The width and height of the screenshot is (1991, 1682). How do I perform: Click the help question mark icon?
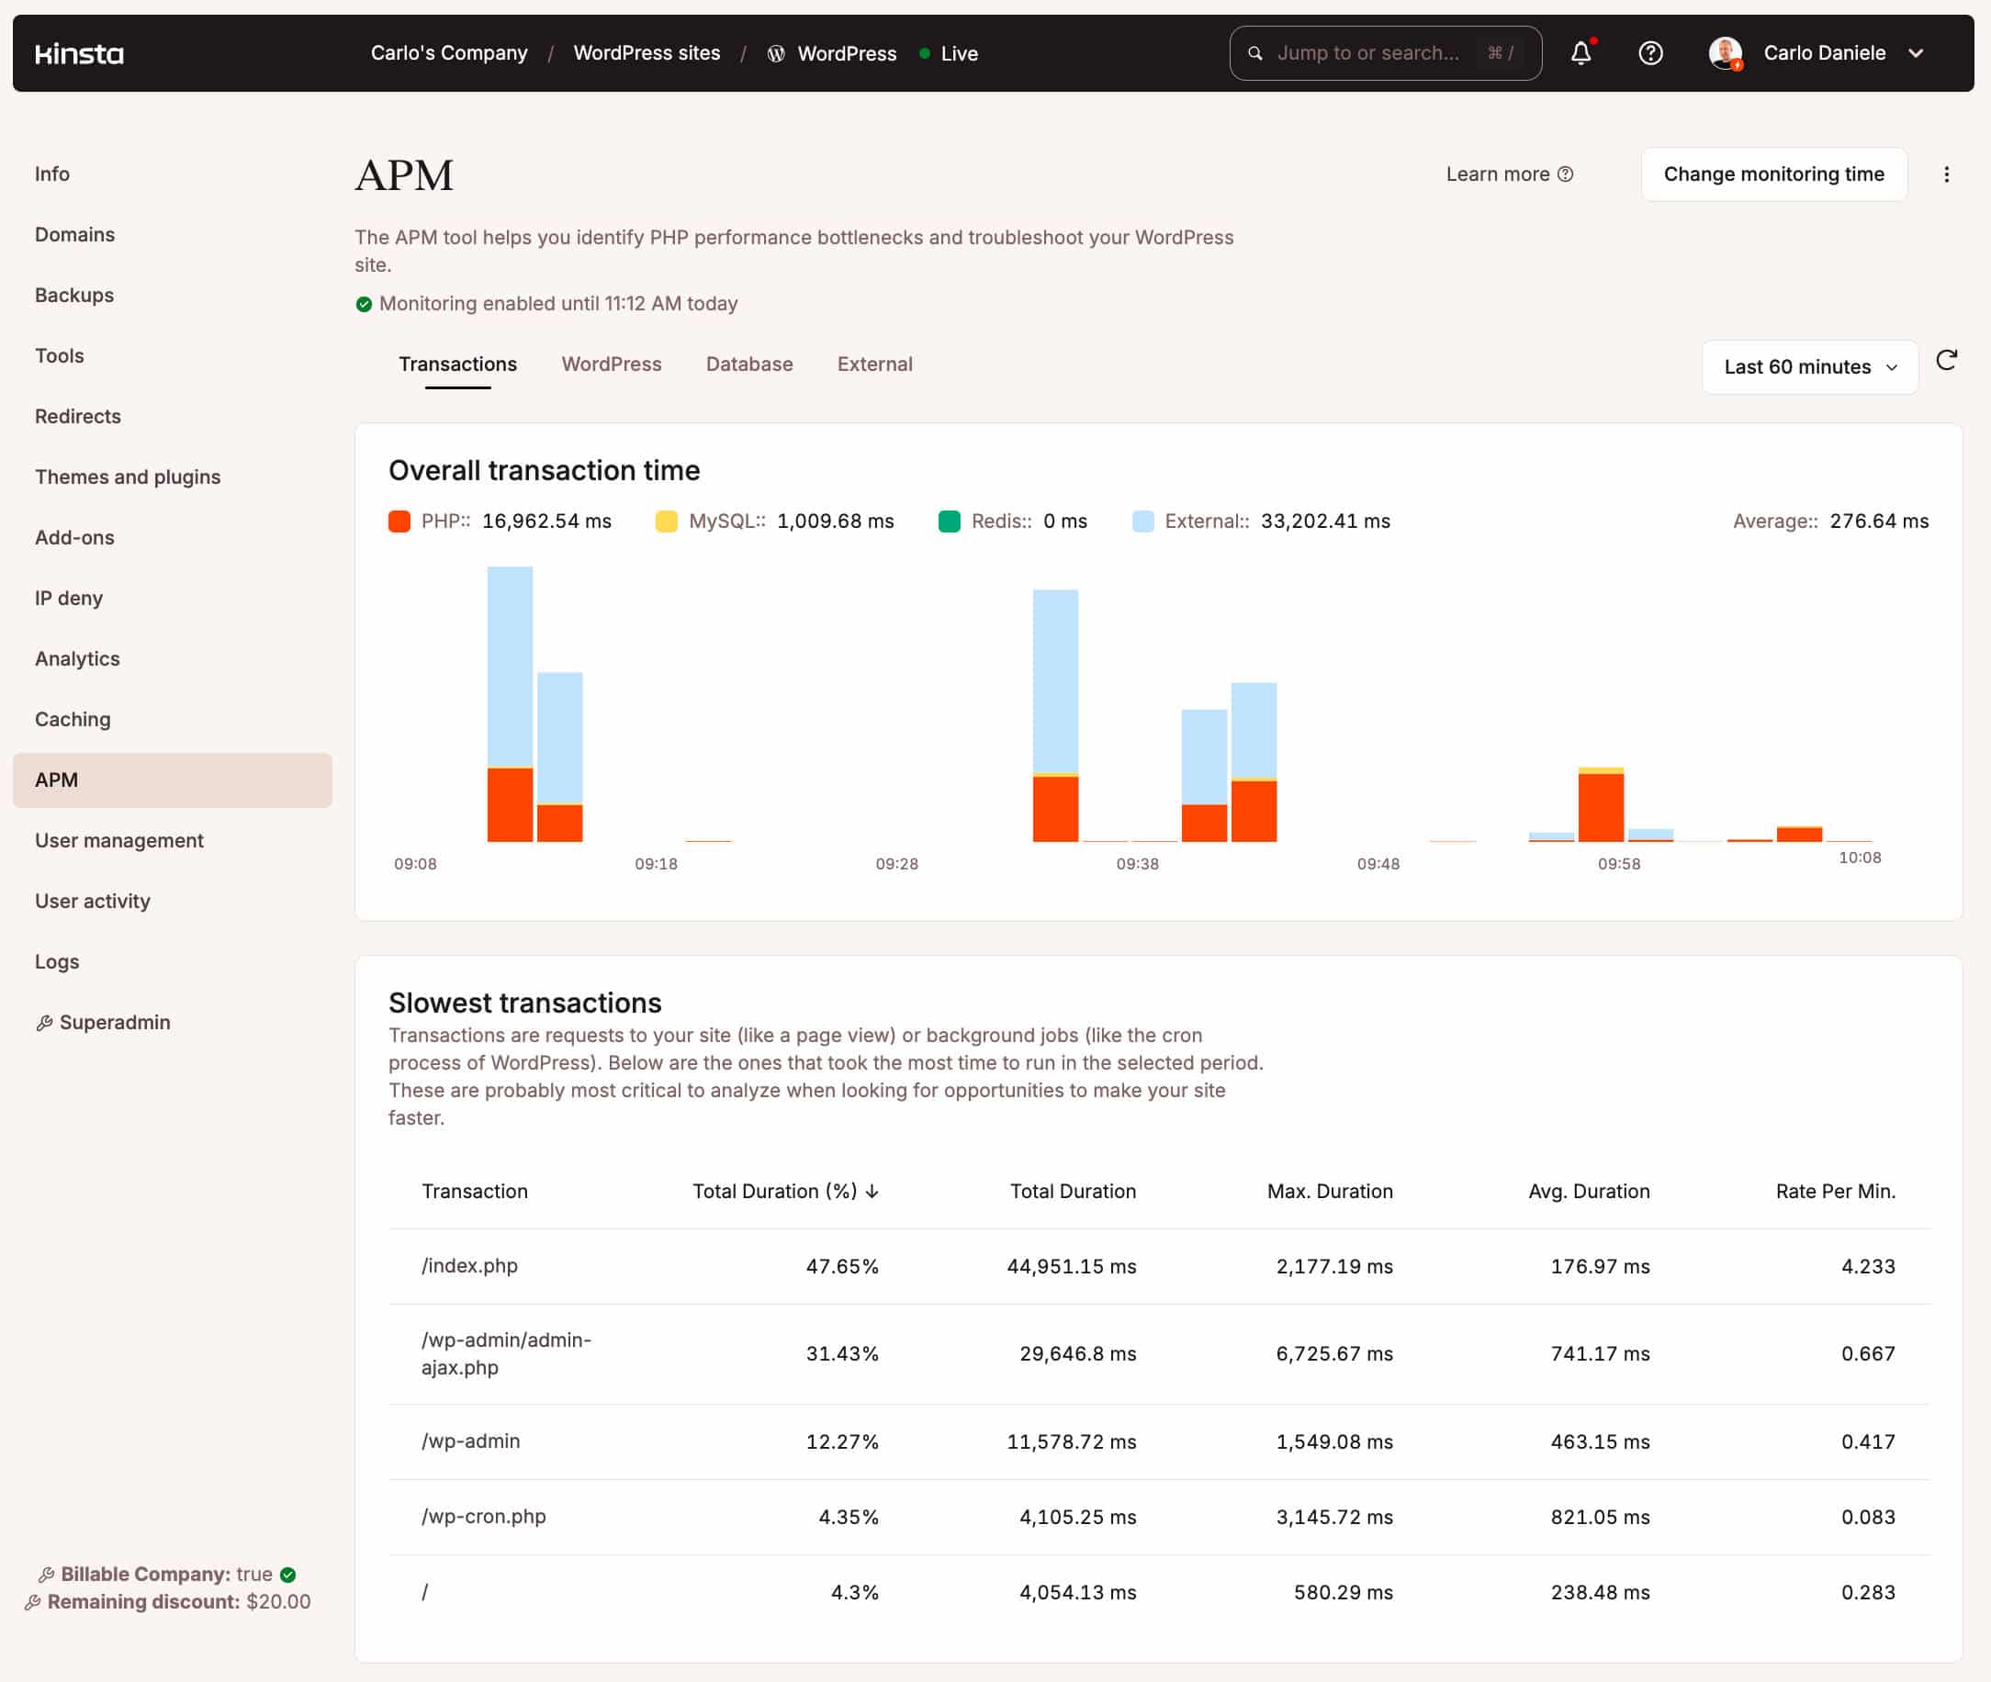tap(1648, 51)
